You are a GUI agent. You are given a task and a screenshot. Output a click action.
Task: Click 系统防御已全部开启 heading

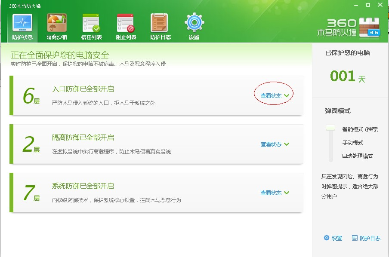click(83, 186)
